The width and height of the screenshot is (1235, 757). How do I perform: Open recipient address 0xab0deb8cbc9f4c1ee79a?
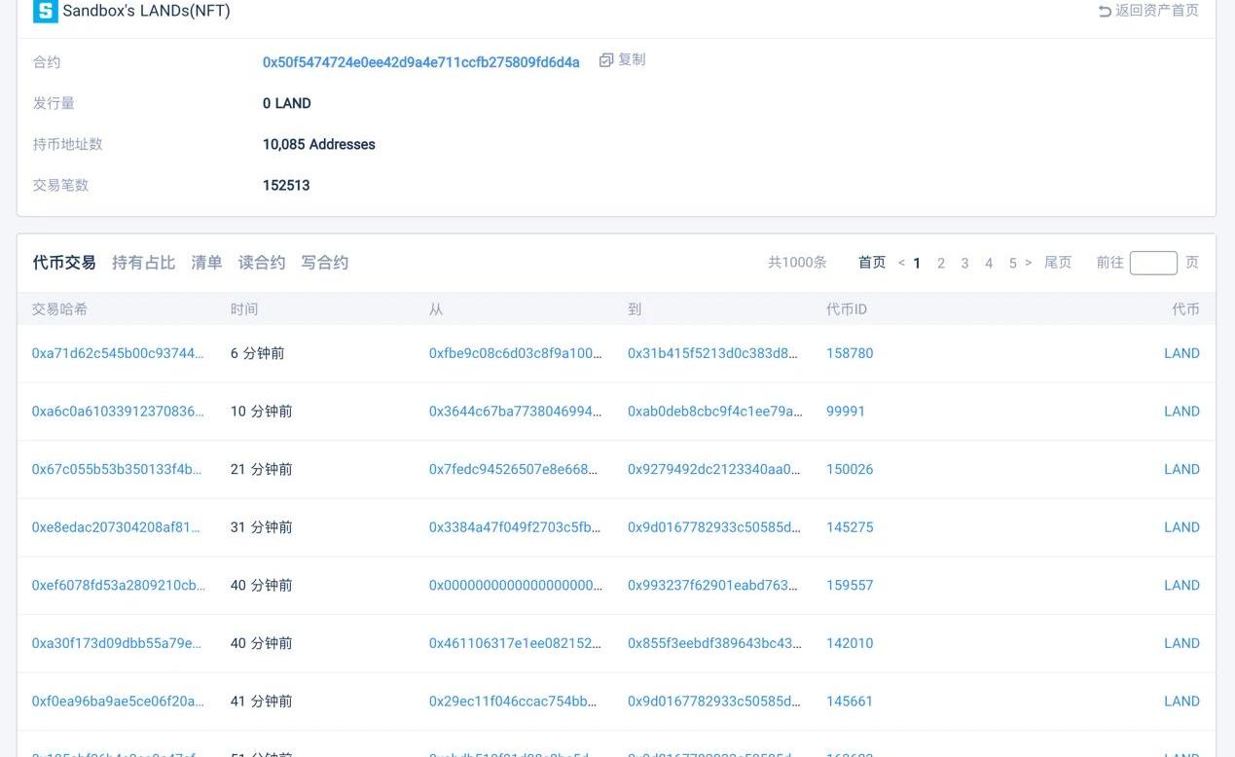pos(714,412)
